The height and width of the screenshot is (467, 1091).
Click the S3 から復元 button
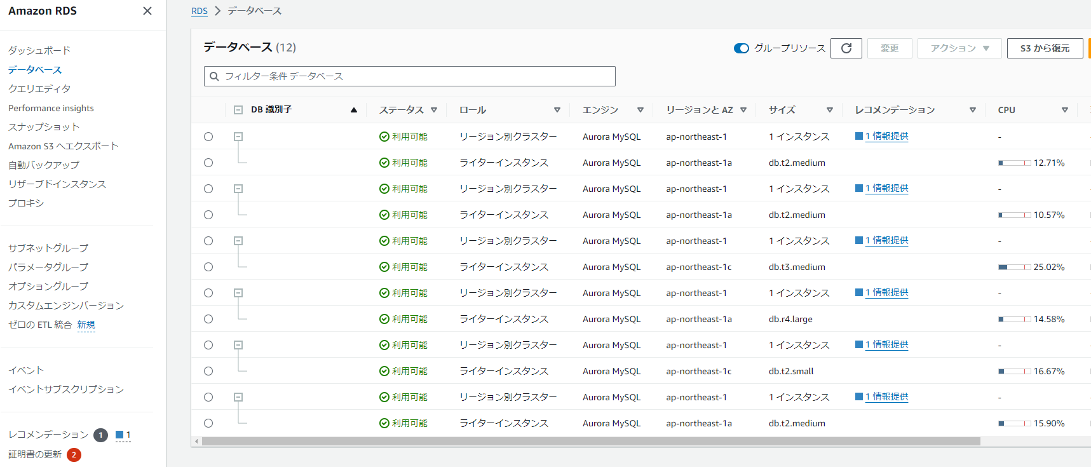coord(1045,48)
